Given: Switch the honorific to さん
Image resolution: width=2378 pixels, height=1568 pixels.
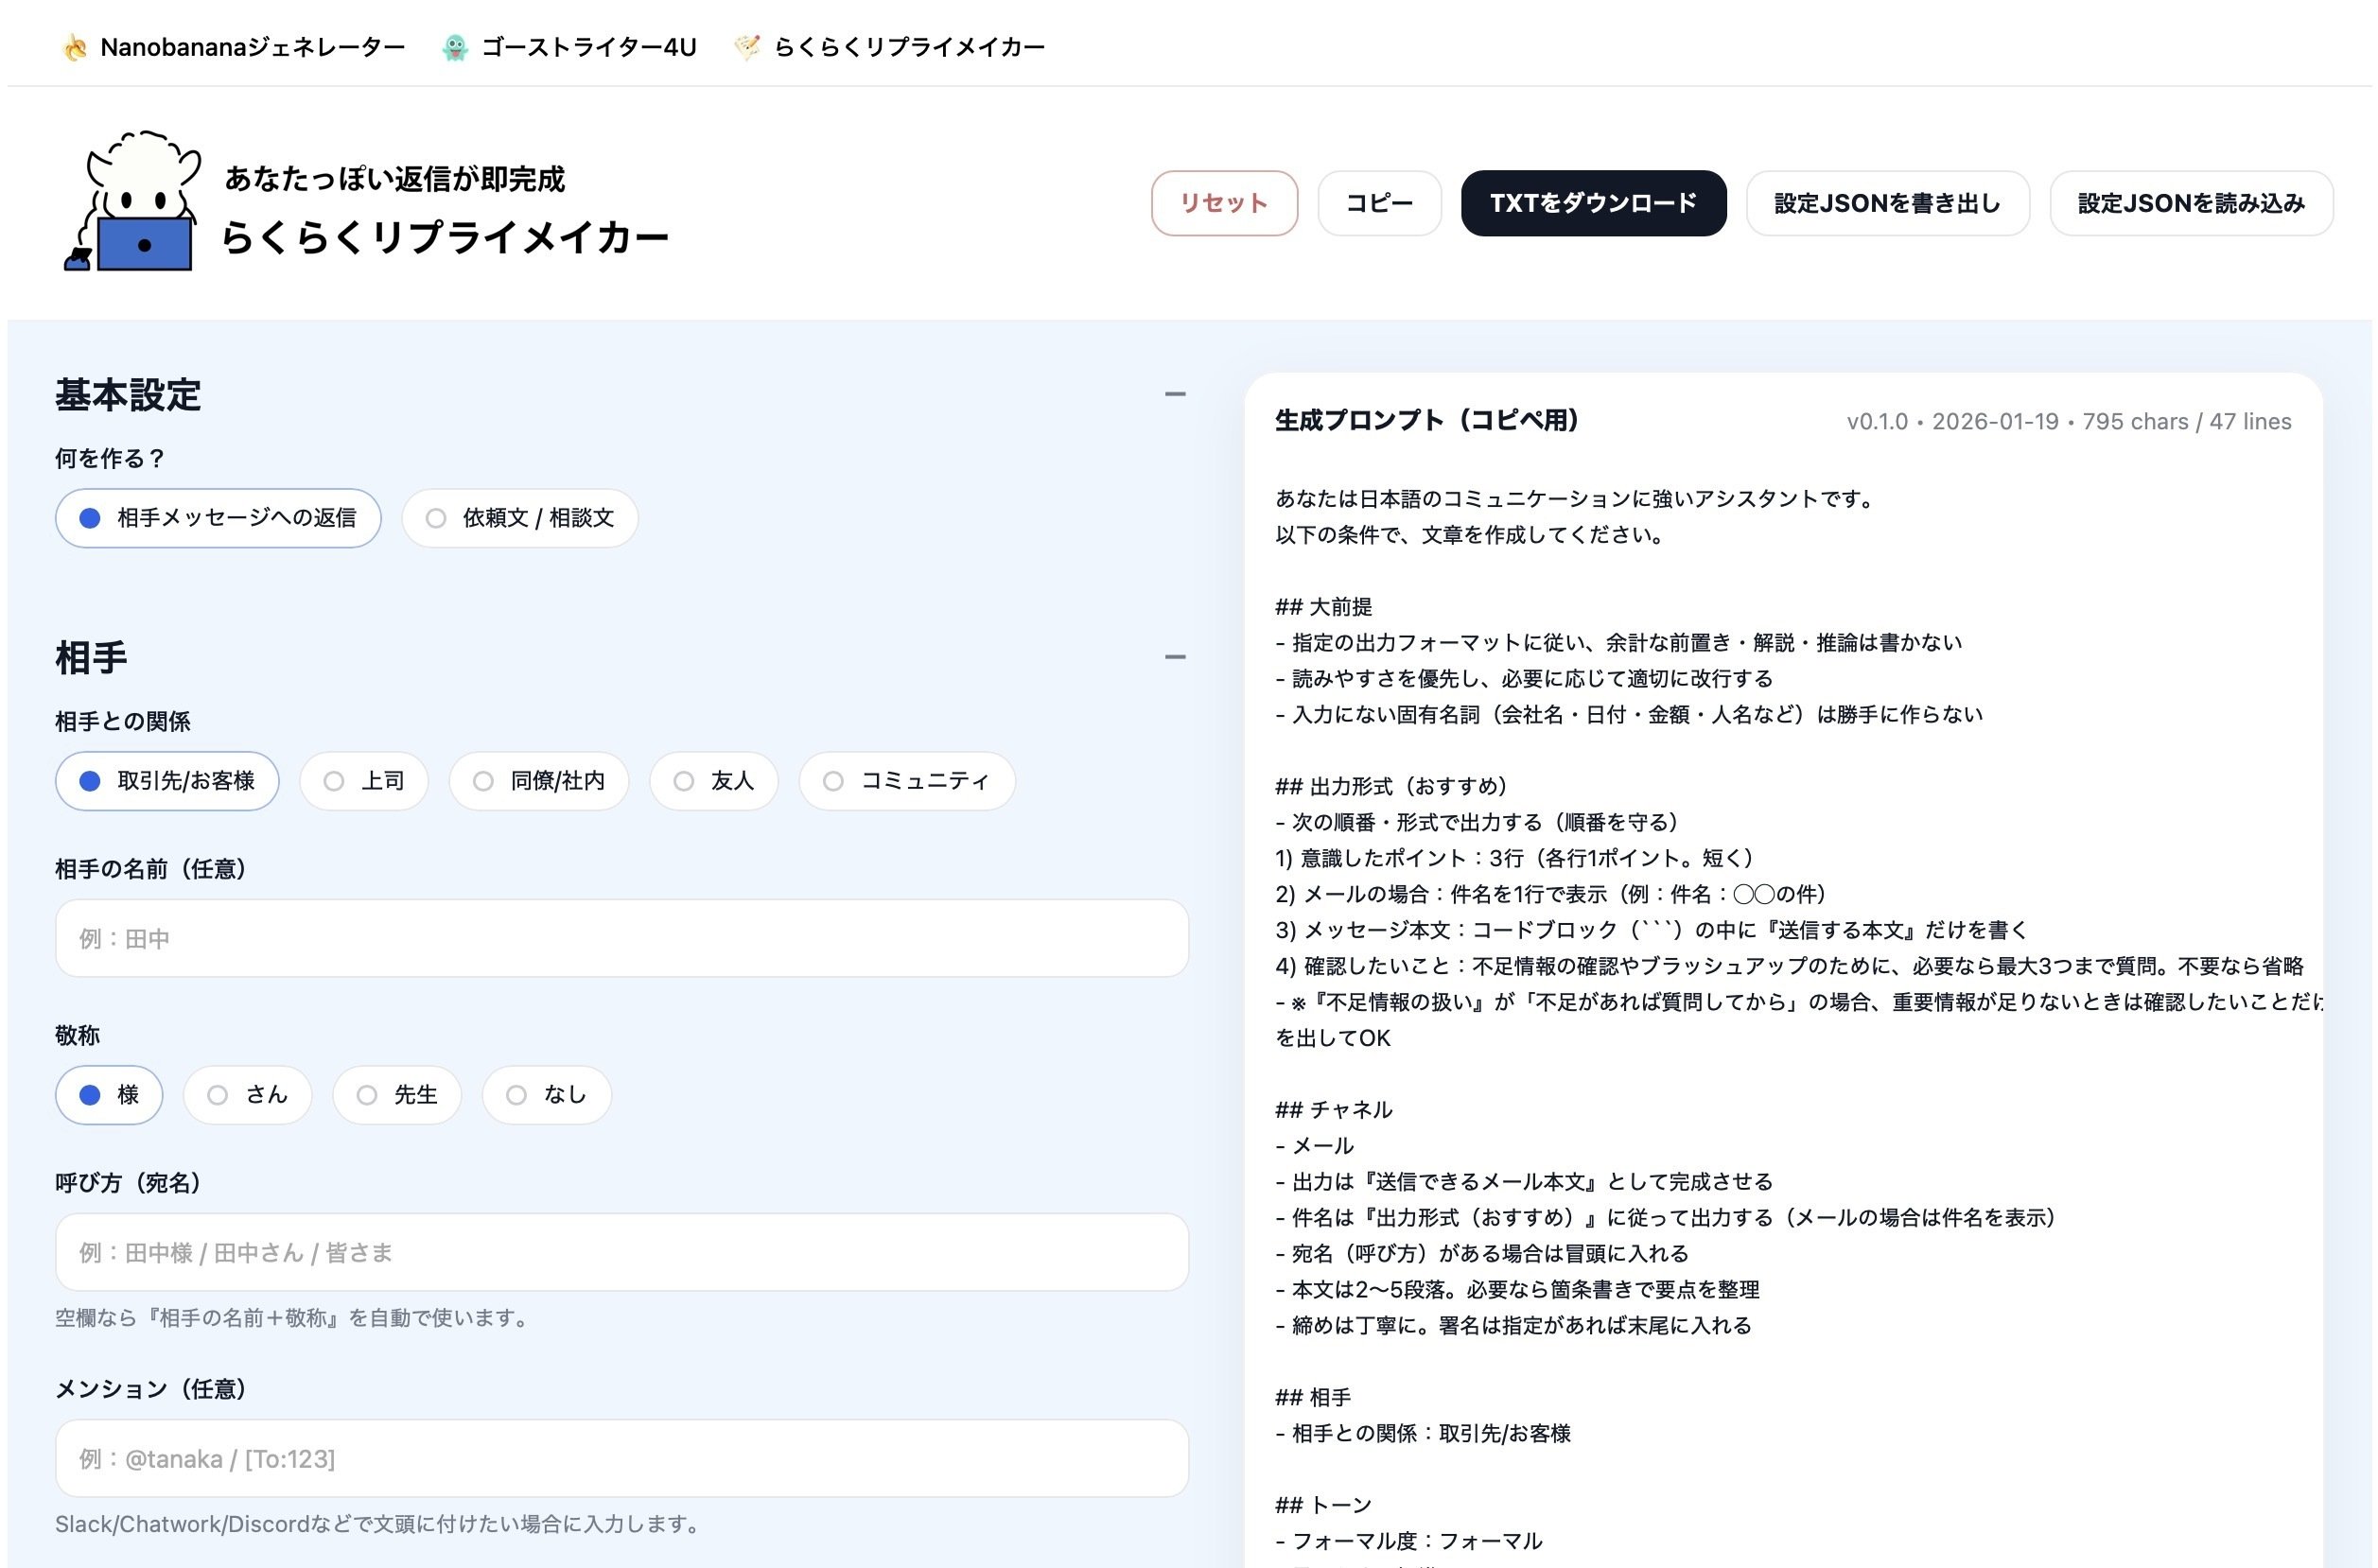Looking at the screenshot, I should point(247,1095).
